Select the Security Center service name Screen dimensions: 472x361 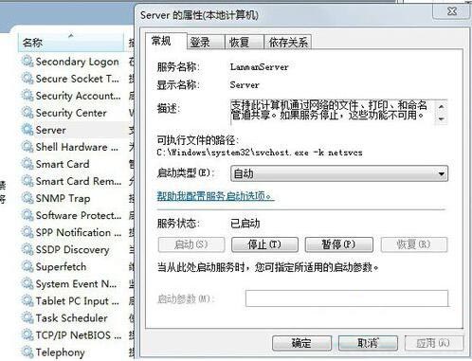point(71,113)
